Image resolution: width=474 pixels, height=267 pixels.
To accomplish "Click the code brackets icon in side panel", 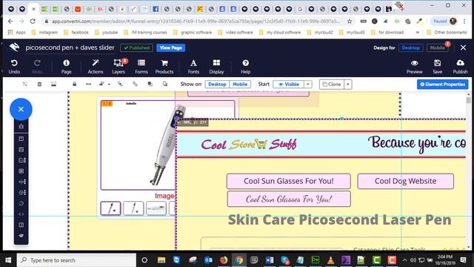I will (x=21, y=214).
